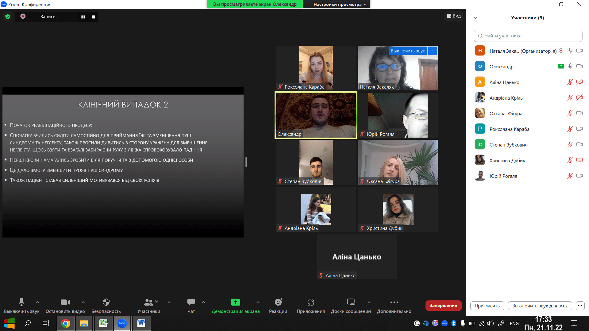Viewport: 589px width, 331px height.
Task: Click Mute All button
Action: (540, 306)
